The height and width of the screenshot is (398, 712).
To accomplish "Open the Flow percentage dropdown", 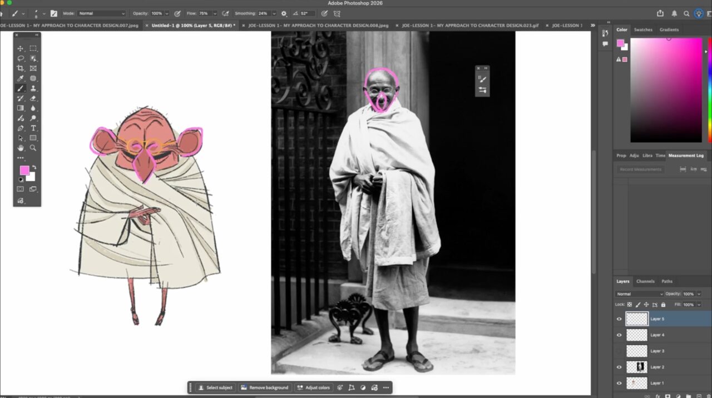I will coord(215,13).
